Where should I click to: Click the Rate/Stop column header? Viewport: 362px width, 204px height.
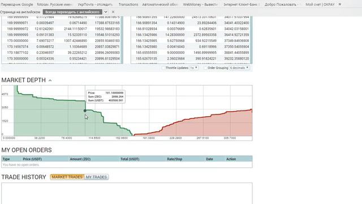pos(175,159)
